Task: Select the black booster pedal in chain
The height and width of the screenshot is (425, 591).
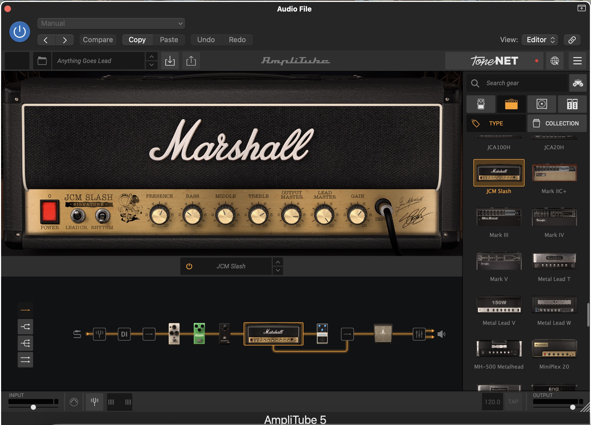Action: pyautogui.click(x=225, y=334)
